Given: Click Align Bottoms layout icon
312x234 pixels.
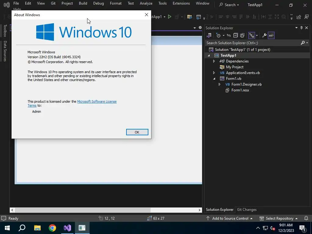Looking at the screenshot, I should (254, 17).
